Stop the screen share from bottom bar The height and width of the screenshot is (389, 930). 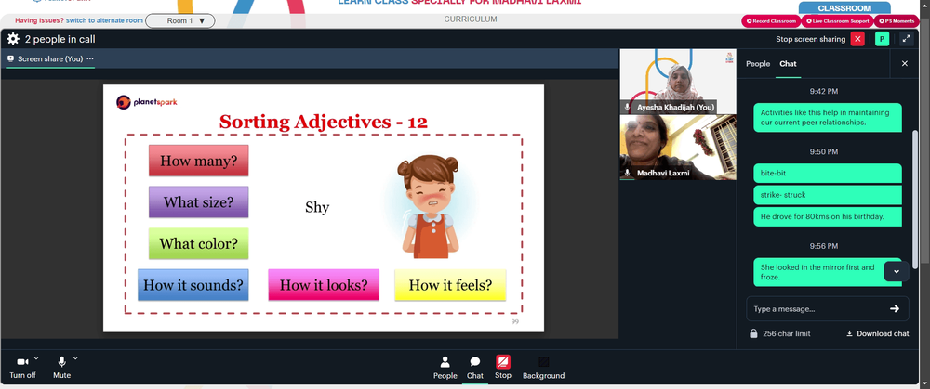[x=503, y=362]
